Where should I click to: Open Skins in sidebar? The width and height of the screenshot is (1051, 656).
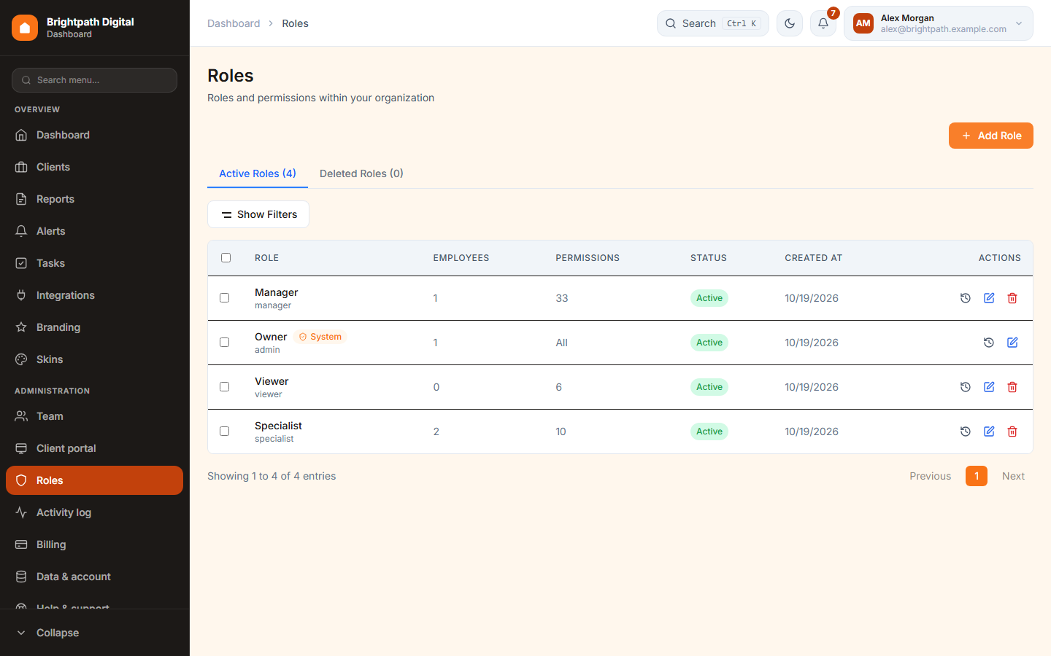(x=95, y=359)
